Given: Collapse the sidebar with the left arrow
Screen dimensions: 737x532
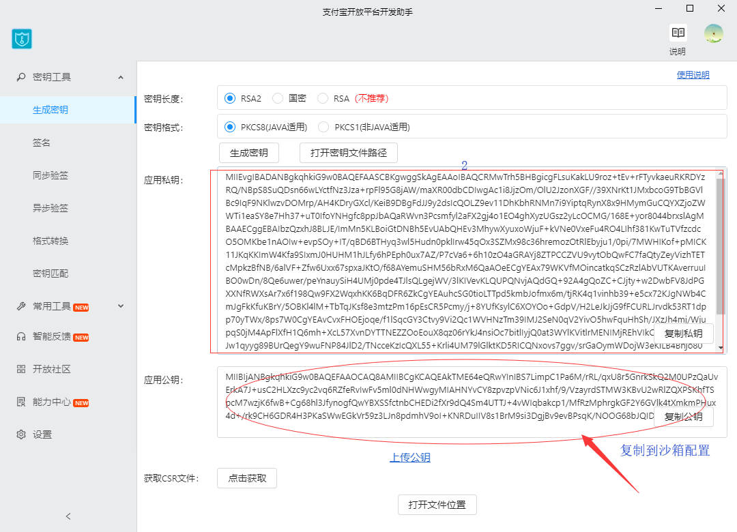Looking at the screenshot, I should 68,516.
